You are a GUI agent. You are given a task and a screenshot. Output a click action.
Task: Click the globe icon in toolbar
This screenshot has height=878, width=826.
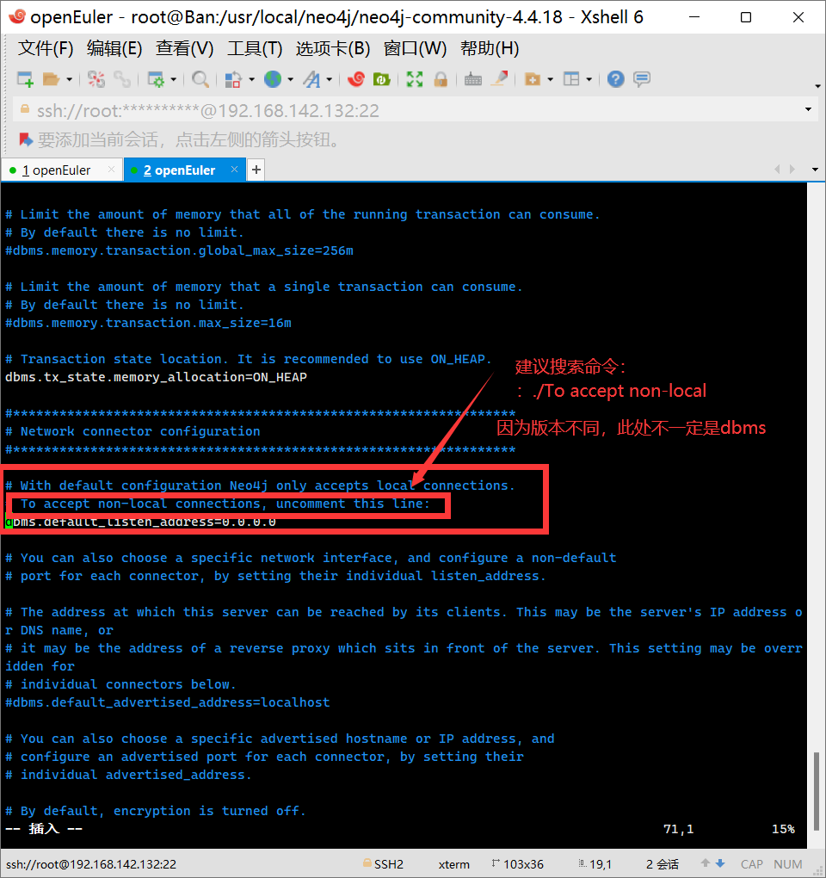coord(273,79)
